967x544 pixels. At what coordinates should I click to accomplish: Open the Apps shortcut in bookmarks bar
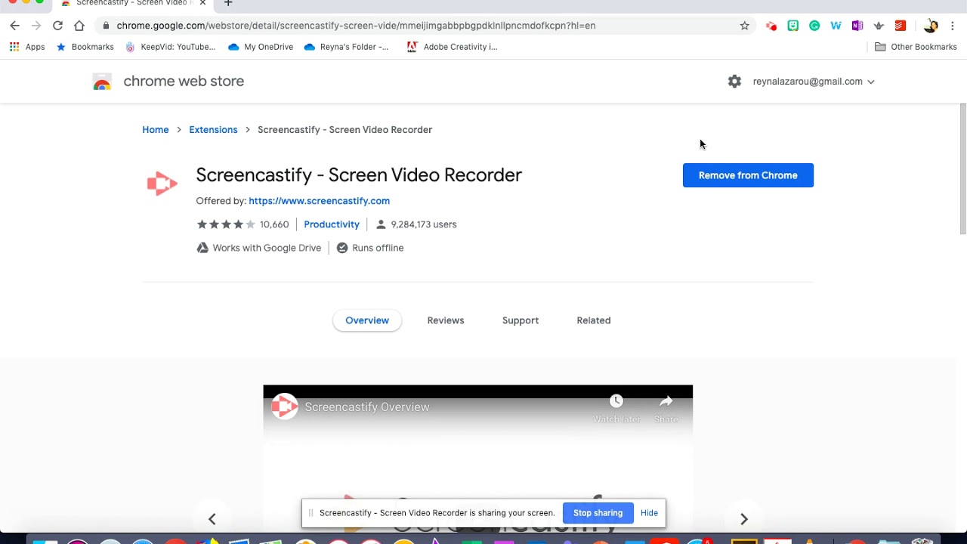pyautogui.click(x=27, y=47)
